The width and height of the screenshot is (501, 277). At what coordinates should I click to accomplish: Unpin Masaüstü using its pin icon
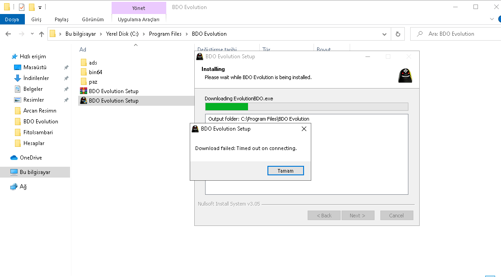coord(66,67)
